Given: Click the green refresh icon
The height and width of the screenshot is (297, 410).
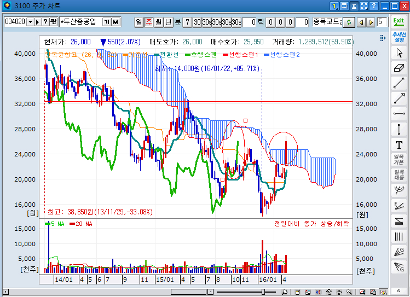Looking at the screenshot, I should (x=348, y=22).
